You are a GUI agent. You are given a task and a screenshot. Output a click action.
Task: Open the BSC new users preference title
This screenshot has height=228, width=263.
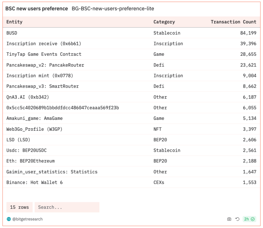click(x=37, y=9)
